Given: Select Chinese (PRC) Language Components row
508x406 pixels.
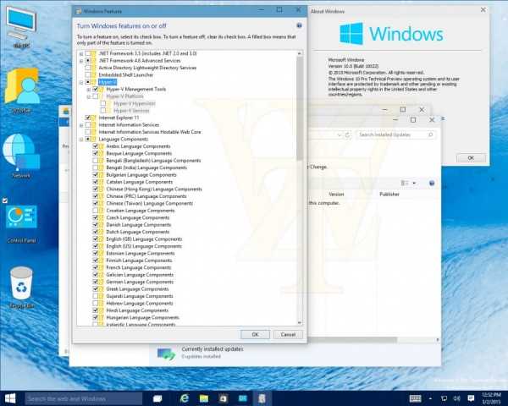Looking at the screenshot, I should pos(146,196).
